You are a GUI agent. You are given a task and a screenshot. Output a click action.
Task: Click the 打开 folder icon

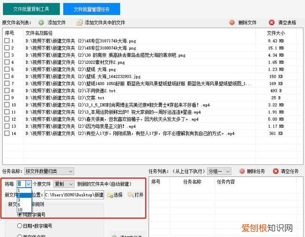pyautogui.click(x=131, y=195)
